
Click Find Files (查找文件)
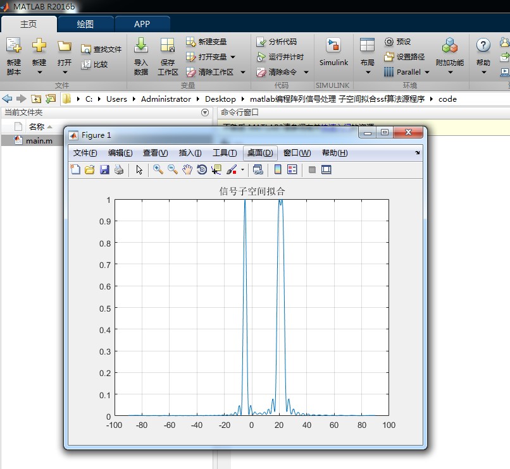click(x=101, y=49)
